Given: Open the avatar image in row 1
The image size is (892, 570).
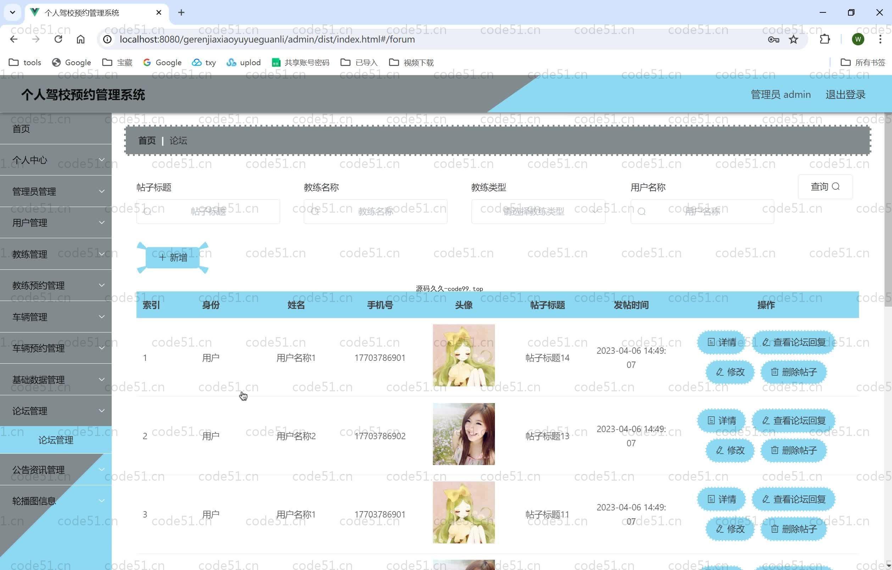Looking at the screenshot, I should click(463, 355).
